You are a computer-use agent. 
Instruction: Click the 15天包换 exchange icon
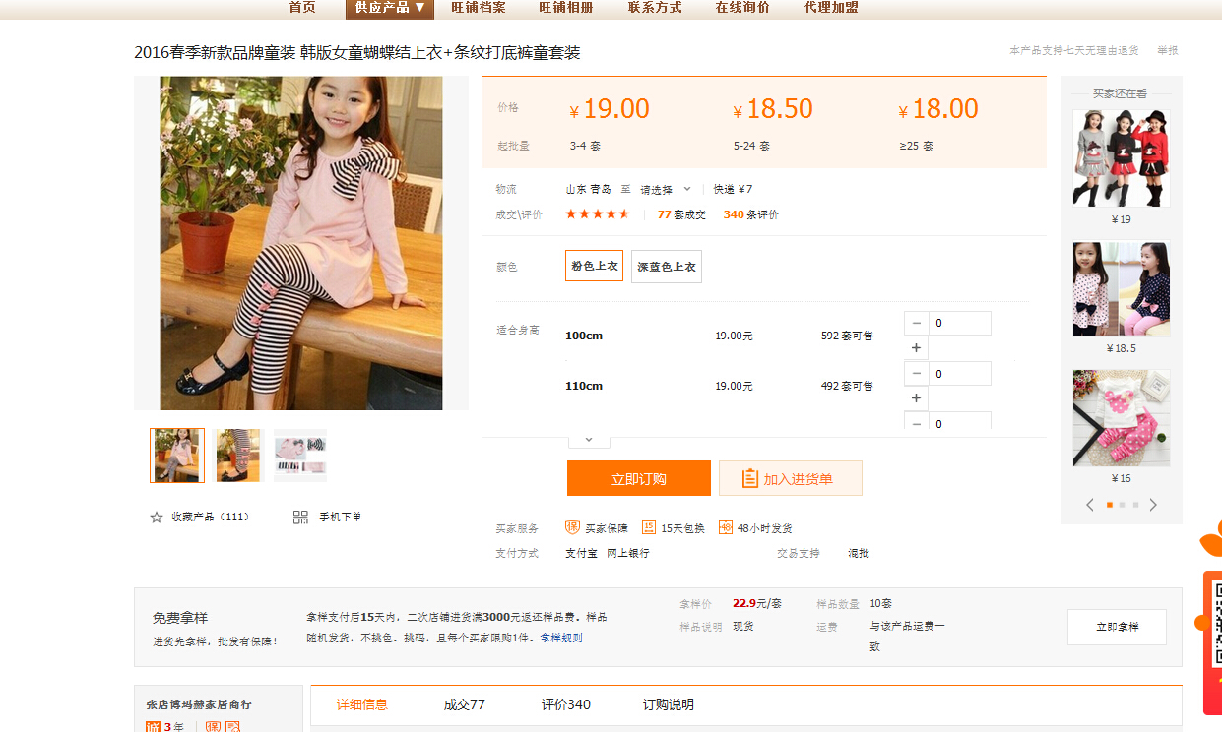click(x=649, y=528)
